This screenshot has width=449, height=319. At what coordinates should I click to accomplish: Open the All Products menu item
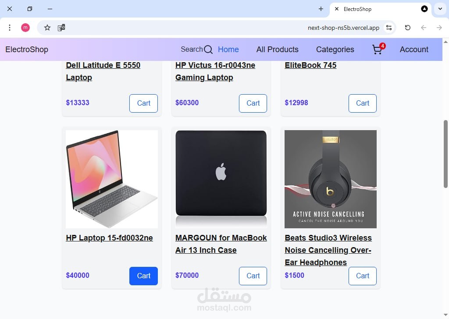click(x=277, y=50)
